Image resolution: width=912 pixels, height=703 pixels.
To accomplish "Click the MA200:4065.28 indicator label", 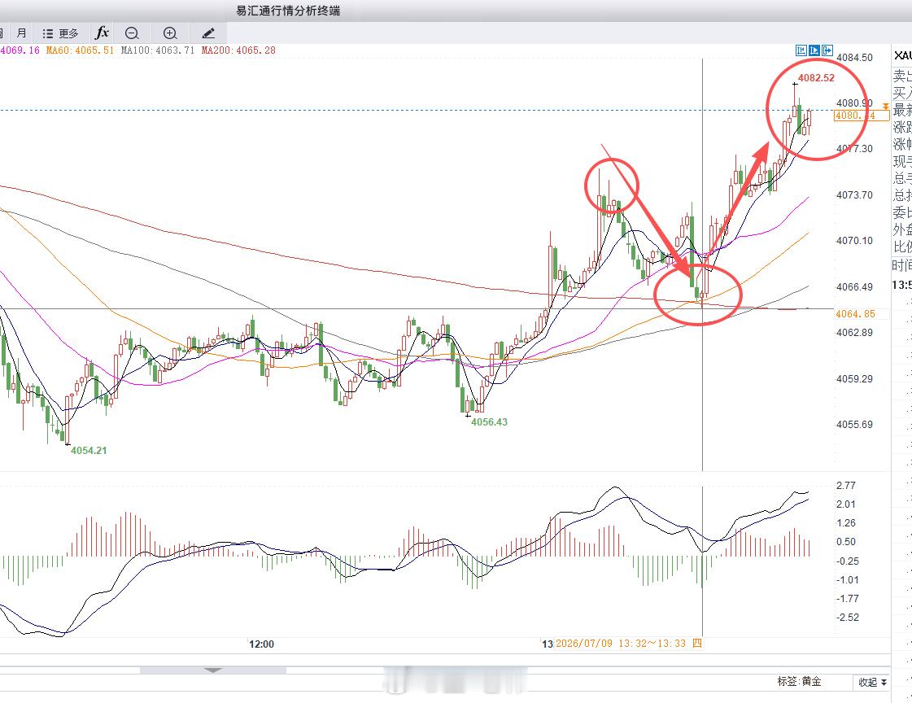I will (x=238, y=50).
